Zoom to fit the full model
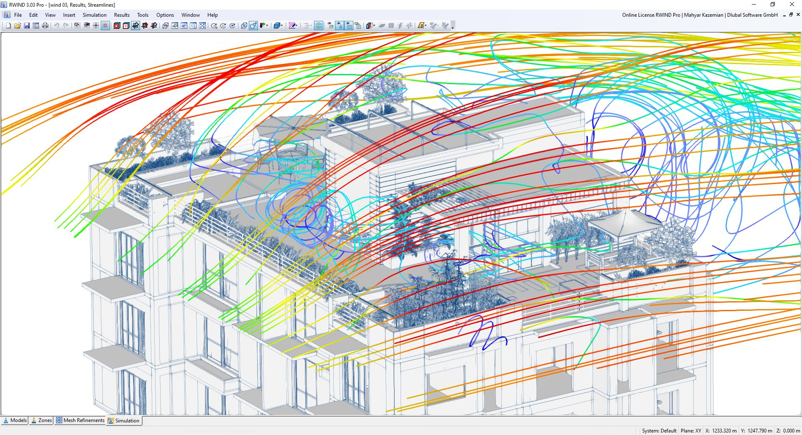Screen dimensions: 802x435 click(x=202, y=26)
